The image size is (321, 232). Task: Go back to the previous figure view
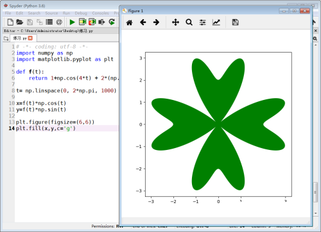click(143, 22)
